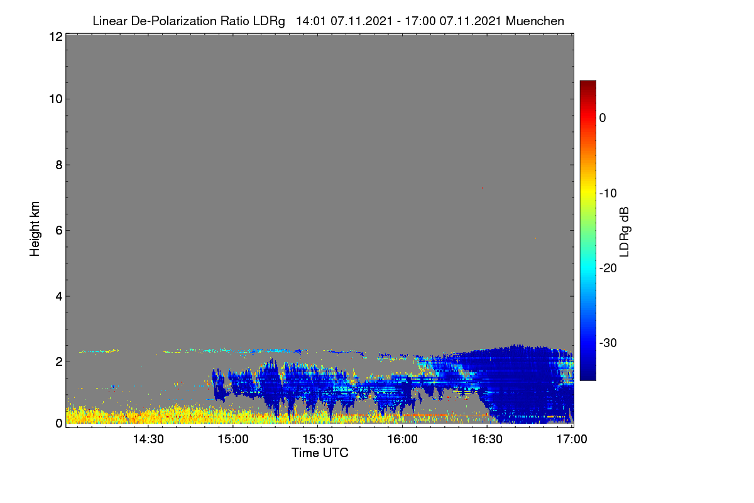754x503 pixels.
Task: Click the 15:00 time axis label
Action: (233, 439)
